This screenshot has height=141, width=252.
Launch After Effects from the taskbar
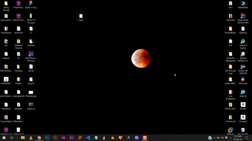[x=72, y=137]
